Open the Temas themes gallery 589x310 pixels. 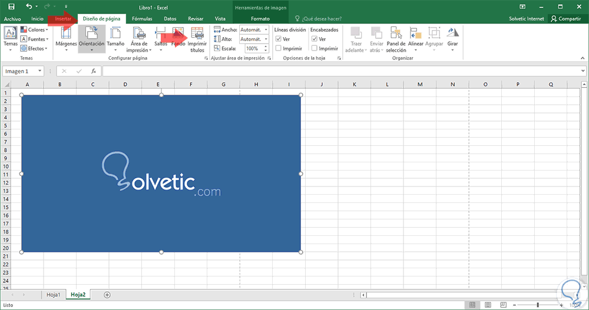(x=11, y=39)
